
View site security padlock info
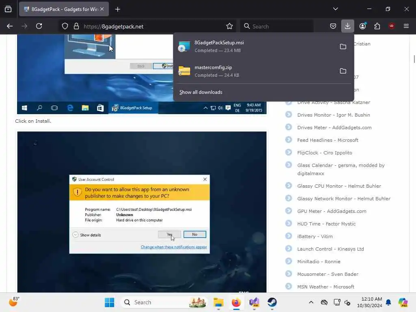(x=76, y=26)
